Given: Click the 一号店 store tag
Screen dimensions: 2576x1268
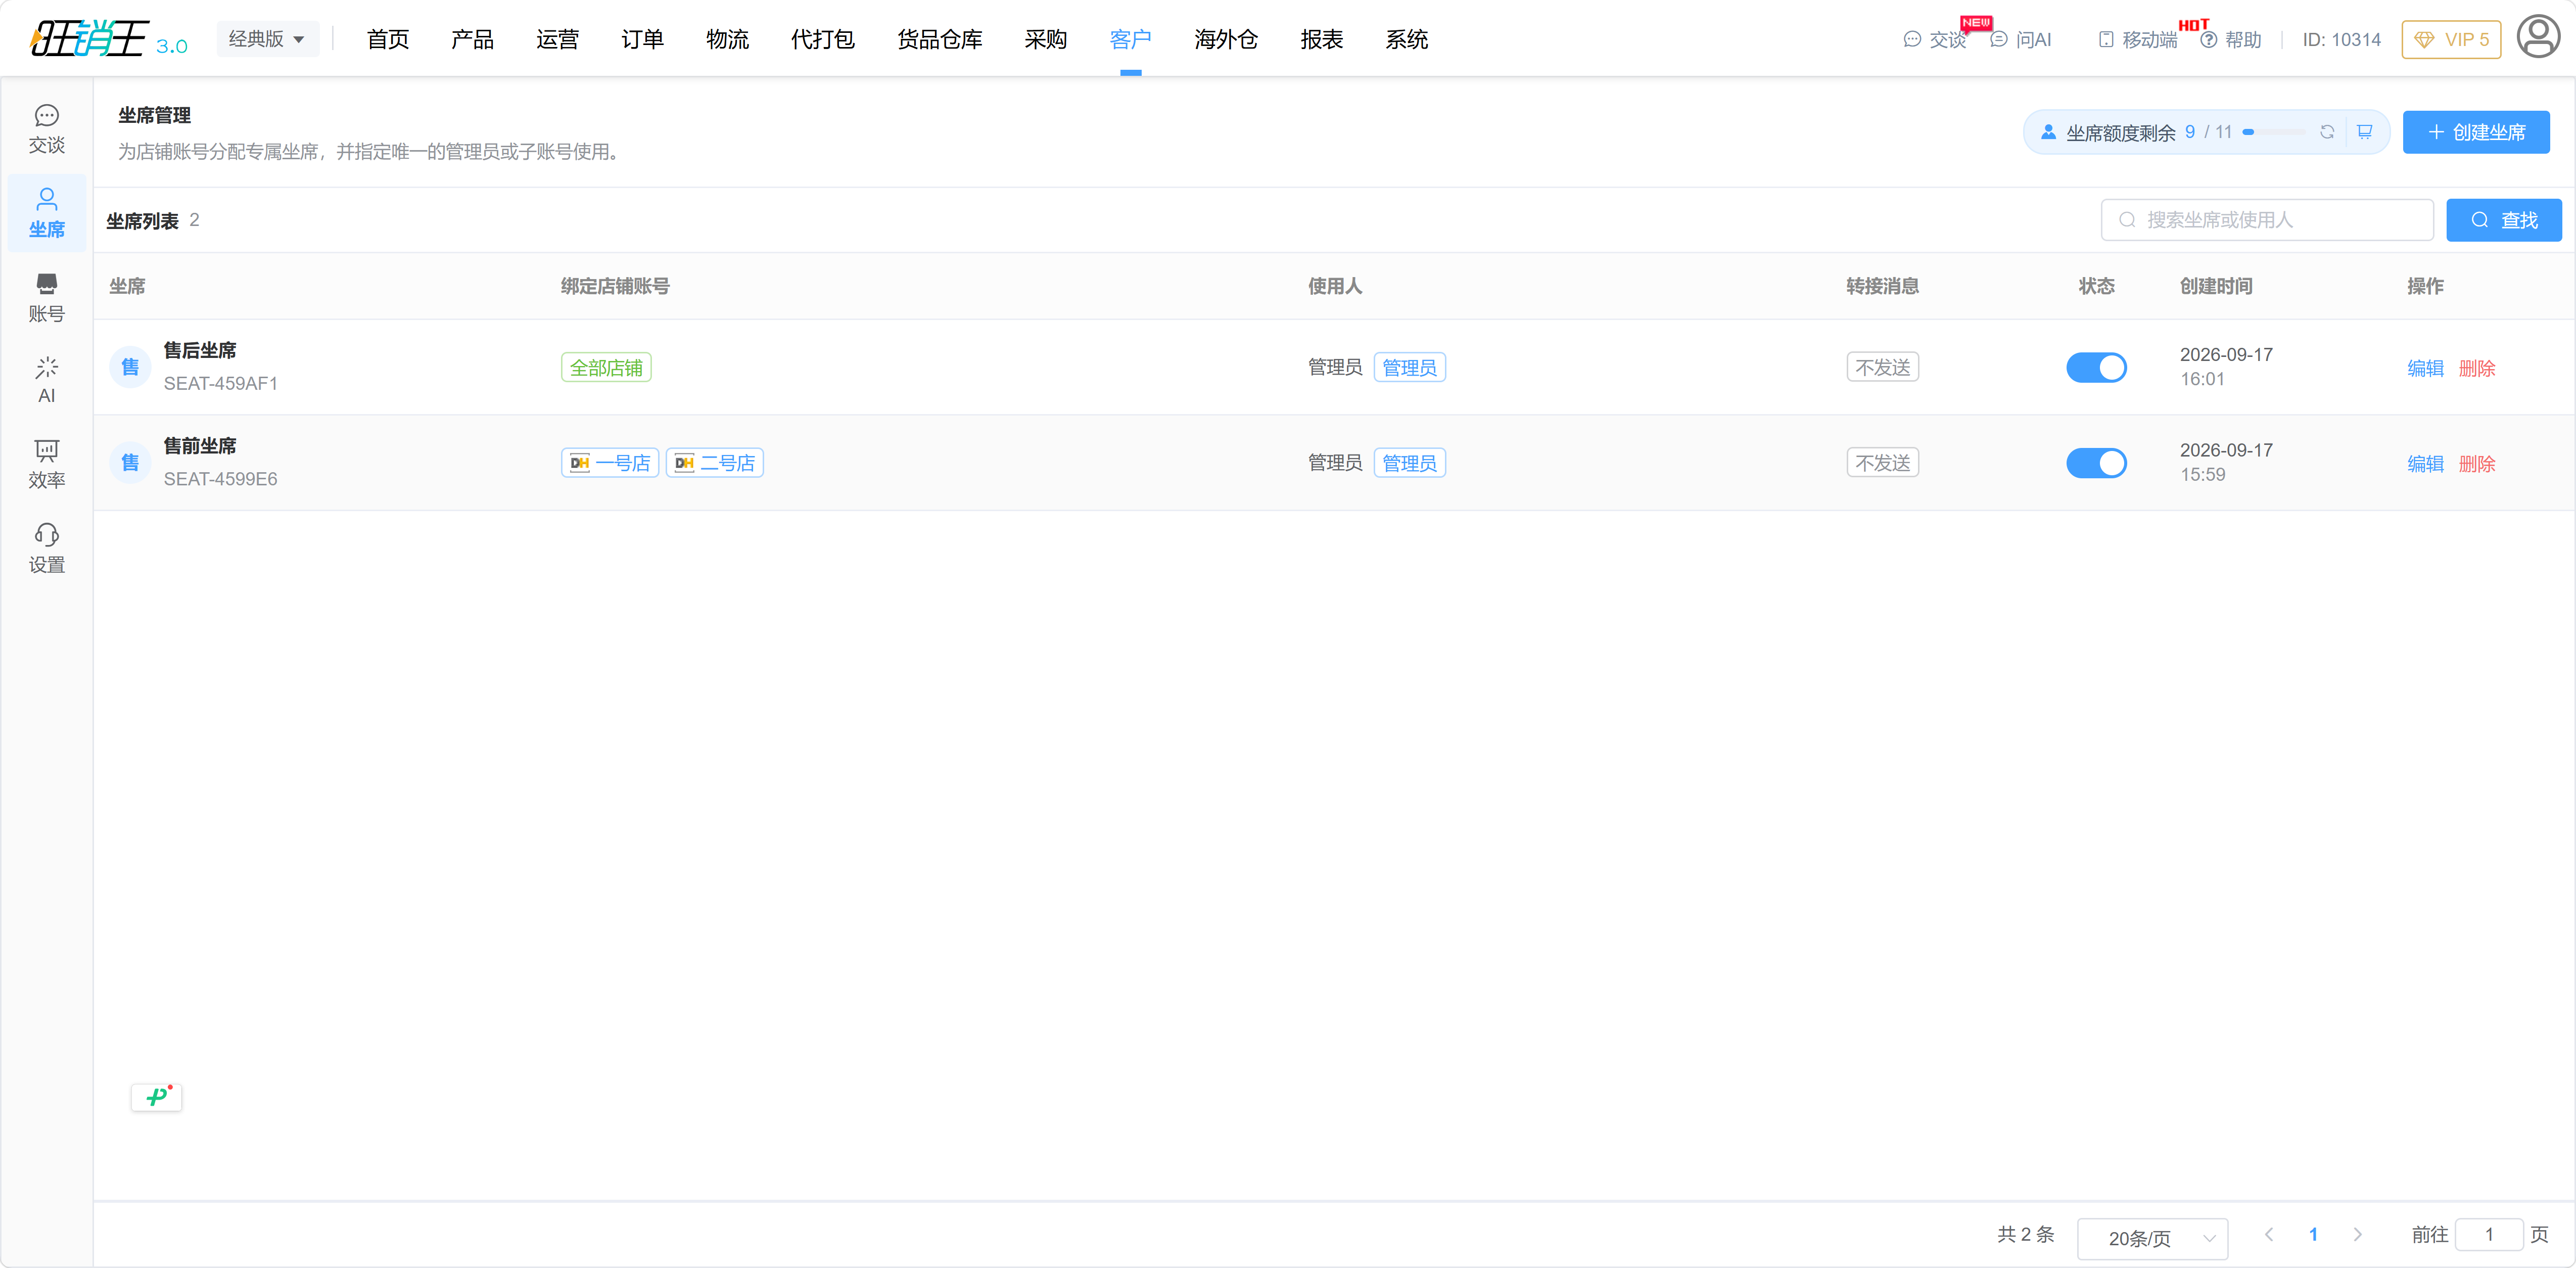Looking at the screenshot, I should [609, 463].
